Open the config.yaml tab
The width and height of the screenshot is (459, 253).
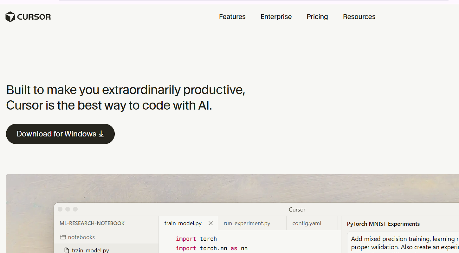pyautogui.click(x=307, y=223)
